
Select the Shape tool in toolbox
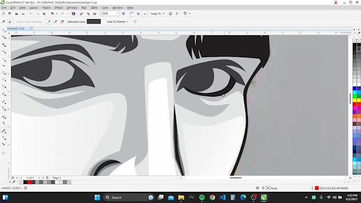(4, 37)
